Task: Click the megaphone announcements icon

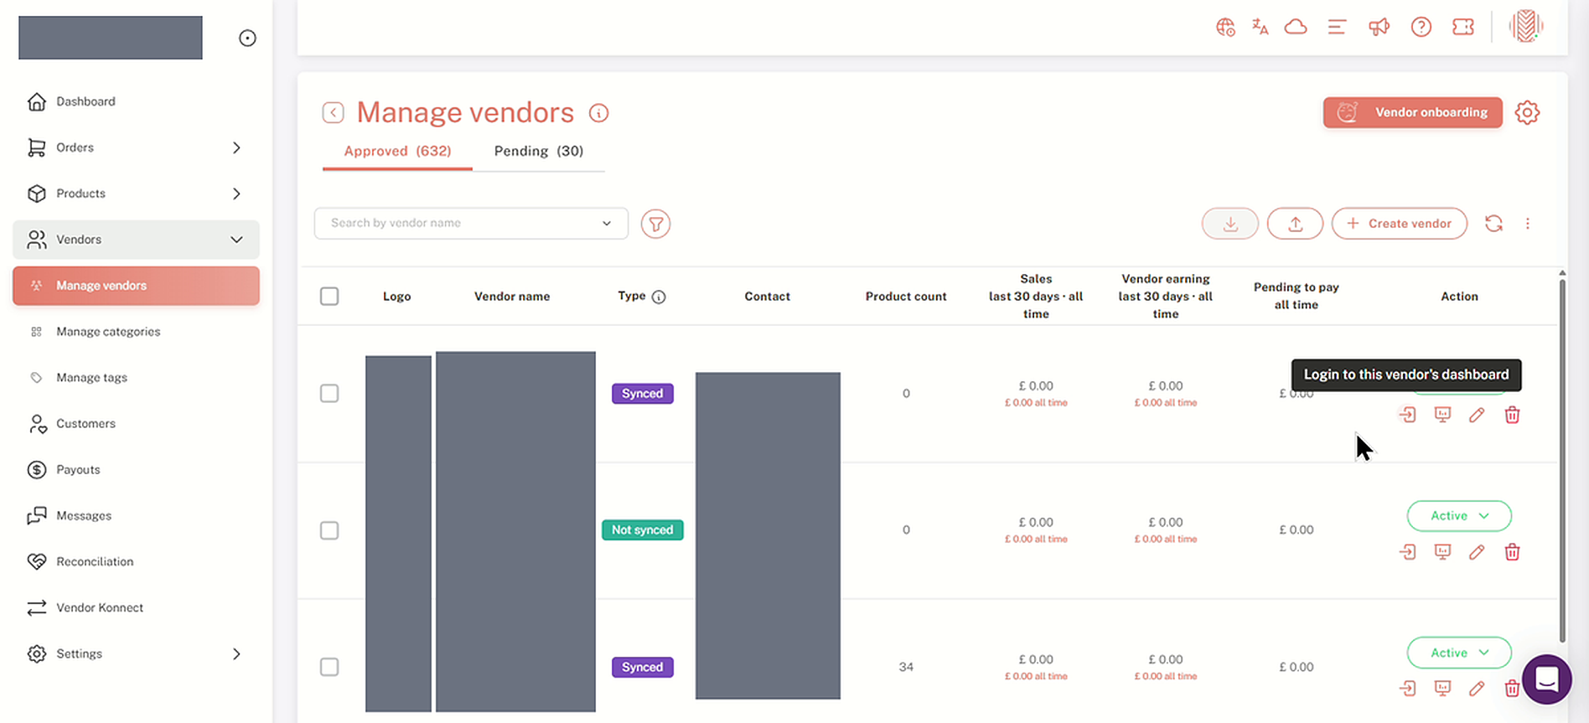Action: point(1379,27)
